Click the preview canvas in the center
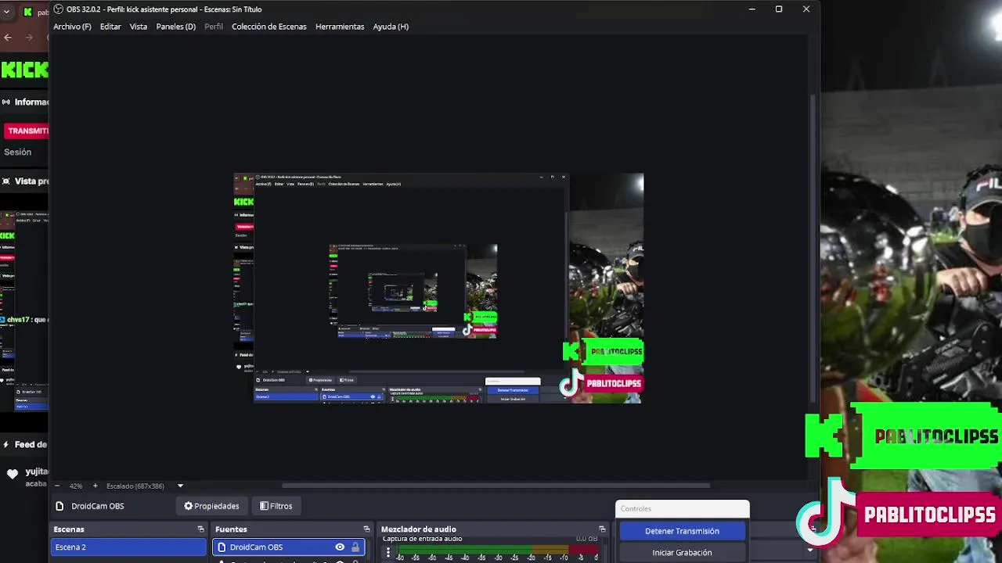The height and width of the screenshot is (563, 1002). [x=438, y=288]
